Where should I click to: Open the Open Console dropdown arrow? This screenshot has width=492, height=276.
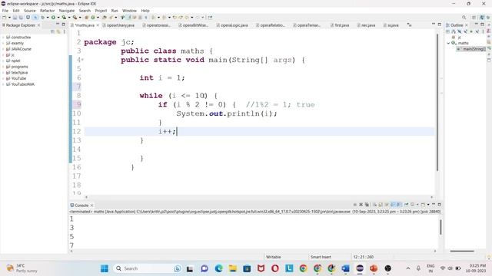point(428,205)
